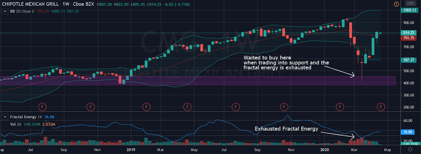
Task: Select the BB 20 close 2 indicator title
Action: point(22,11)
